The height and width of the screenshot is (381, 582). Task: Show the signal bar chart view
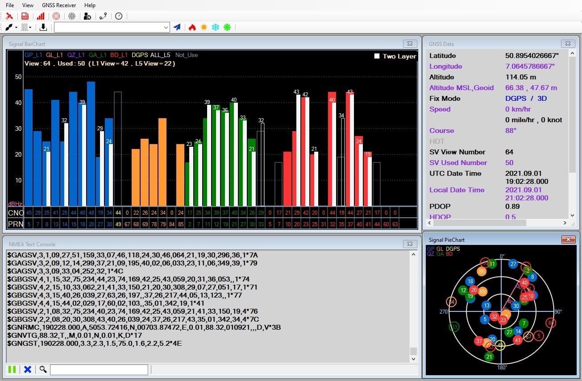(40, 16)
